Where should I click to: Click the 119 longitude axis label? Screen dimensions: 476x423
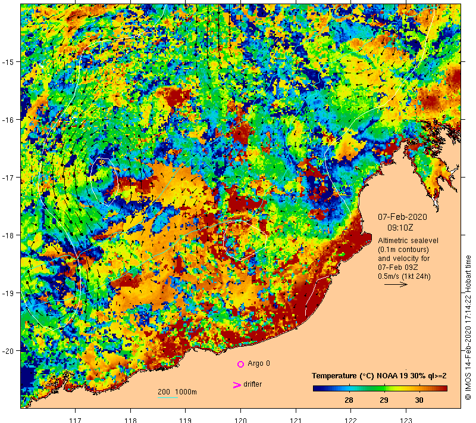coord(186,420)
